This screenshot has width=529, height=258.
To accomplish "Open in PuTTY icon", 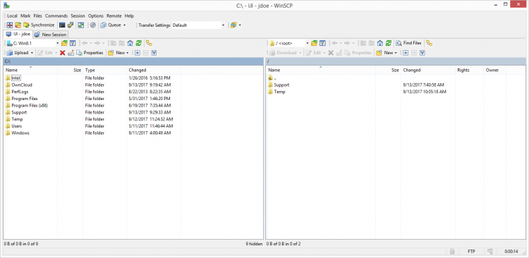I will coord(70,25).
